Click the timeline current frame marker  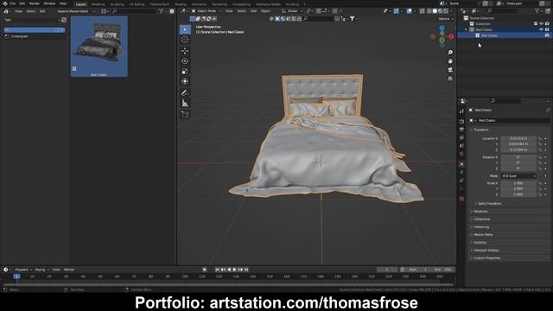pos(16,276)
